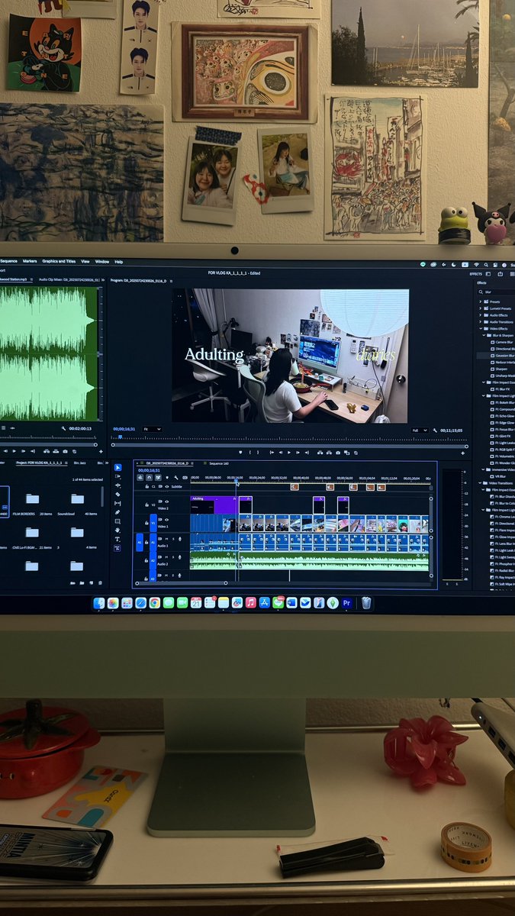Select Camera Blur effect
This screenshot has width=515, height=916.
(x=504, y=342)
